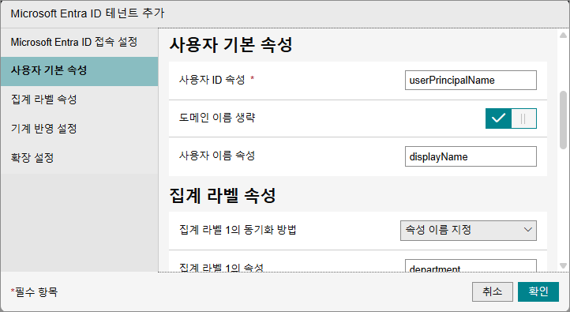Image resolution: width=570 pixels, height=312 pixels.
Task: Click the vertical scrollbar thumb
Action: click(563, 120)
